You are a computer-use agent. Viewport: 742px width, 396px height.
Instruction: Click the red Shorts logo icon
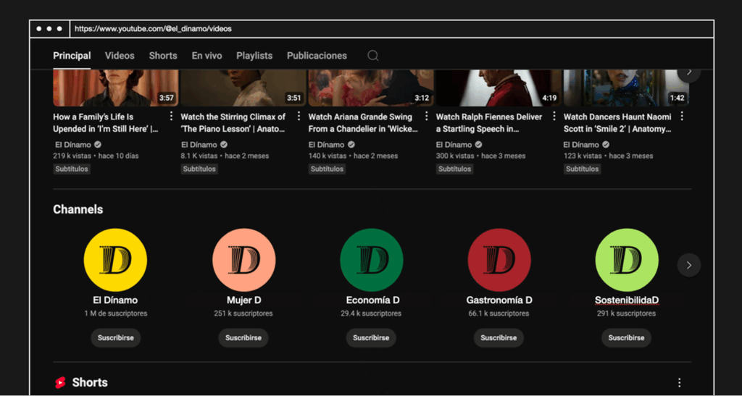[60, 382]
